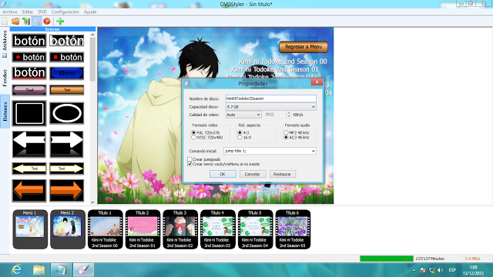
Task: Confirm Propiedades dialog with OK
Action: pyautogui.click(x=223, y=174)
